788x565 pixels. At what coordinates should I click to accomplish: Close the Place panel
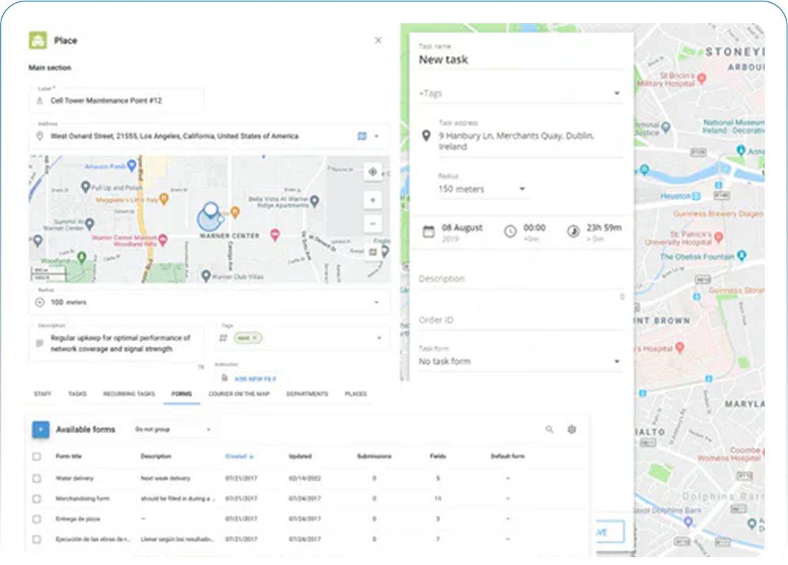378,41
